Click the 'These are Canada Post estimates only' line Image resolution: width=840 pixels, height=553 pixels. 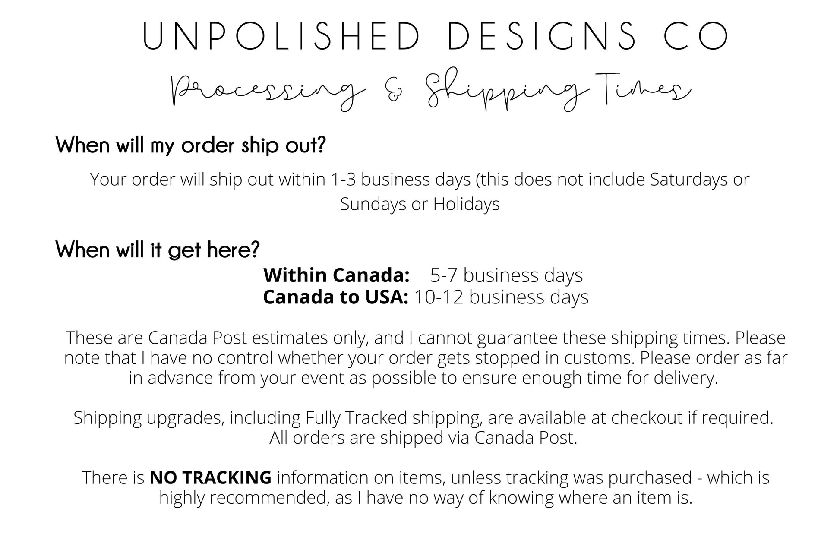coord(426,338)
